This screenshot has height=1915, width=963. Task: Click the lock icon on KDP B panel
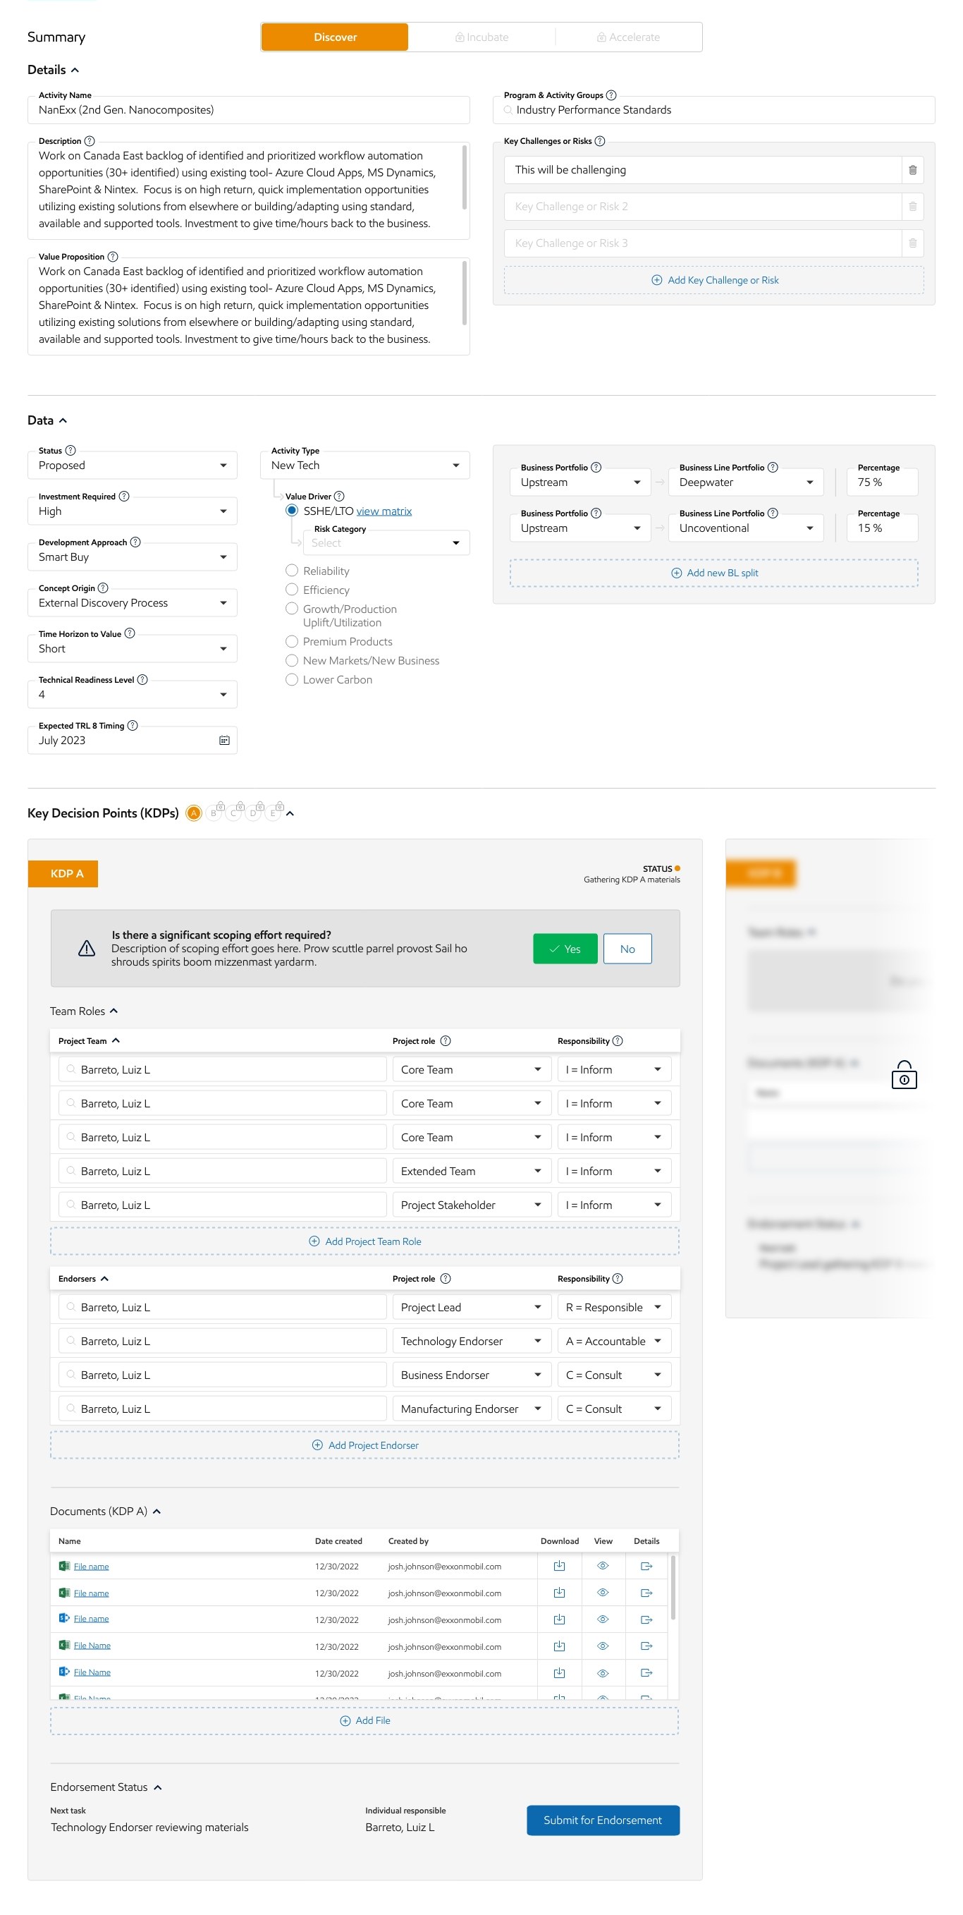[904, 1075]
